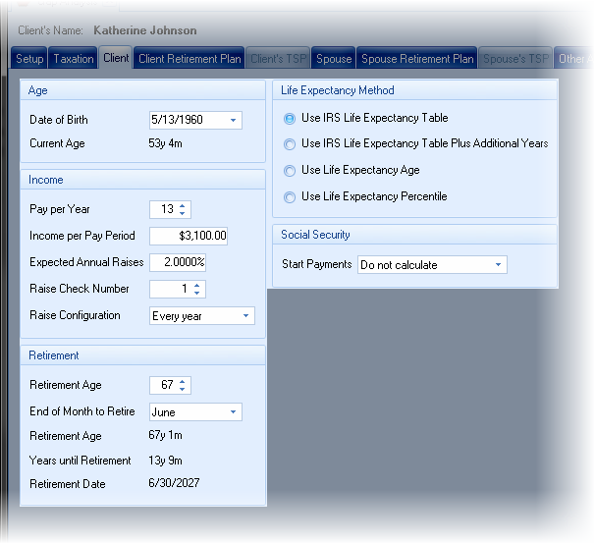
Task: Expand the Raise Configuration dropdown
Action: point(245,316)
